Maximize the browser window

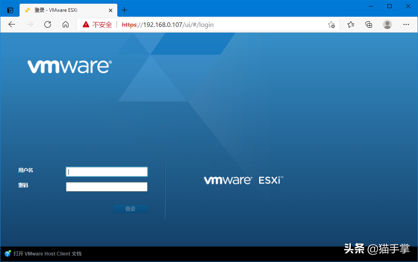pos(389,6)
